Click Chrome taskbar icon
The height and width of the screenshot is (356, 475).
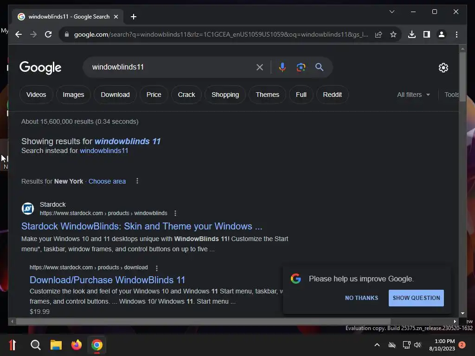pyautogui.click(x=97, y=345)
